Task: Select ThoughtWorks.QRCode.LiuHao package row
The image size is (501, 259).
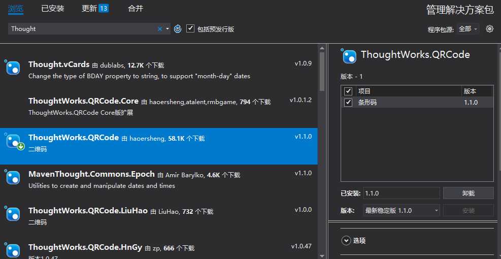Action: click(159, 219)
